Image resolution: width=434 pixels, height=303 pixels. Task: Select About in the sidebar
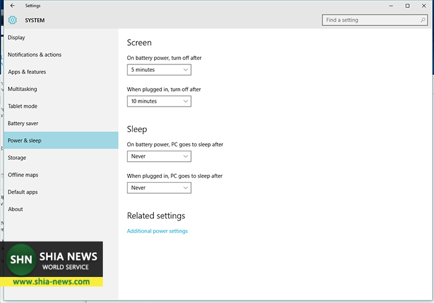click(15, 209)
